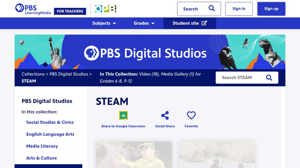This screenshot has width=300, height=168.
Task: Open the Collections breadcrumb link
Action: [33, 74]
